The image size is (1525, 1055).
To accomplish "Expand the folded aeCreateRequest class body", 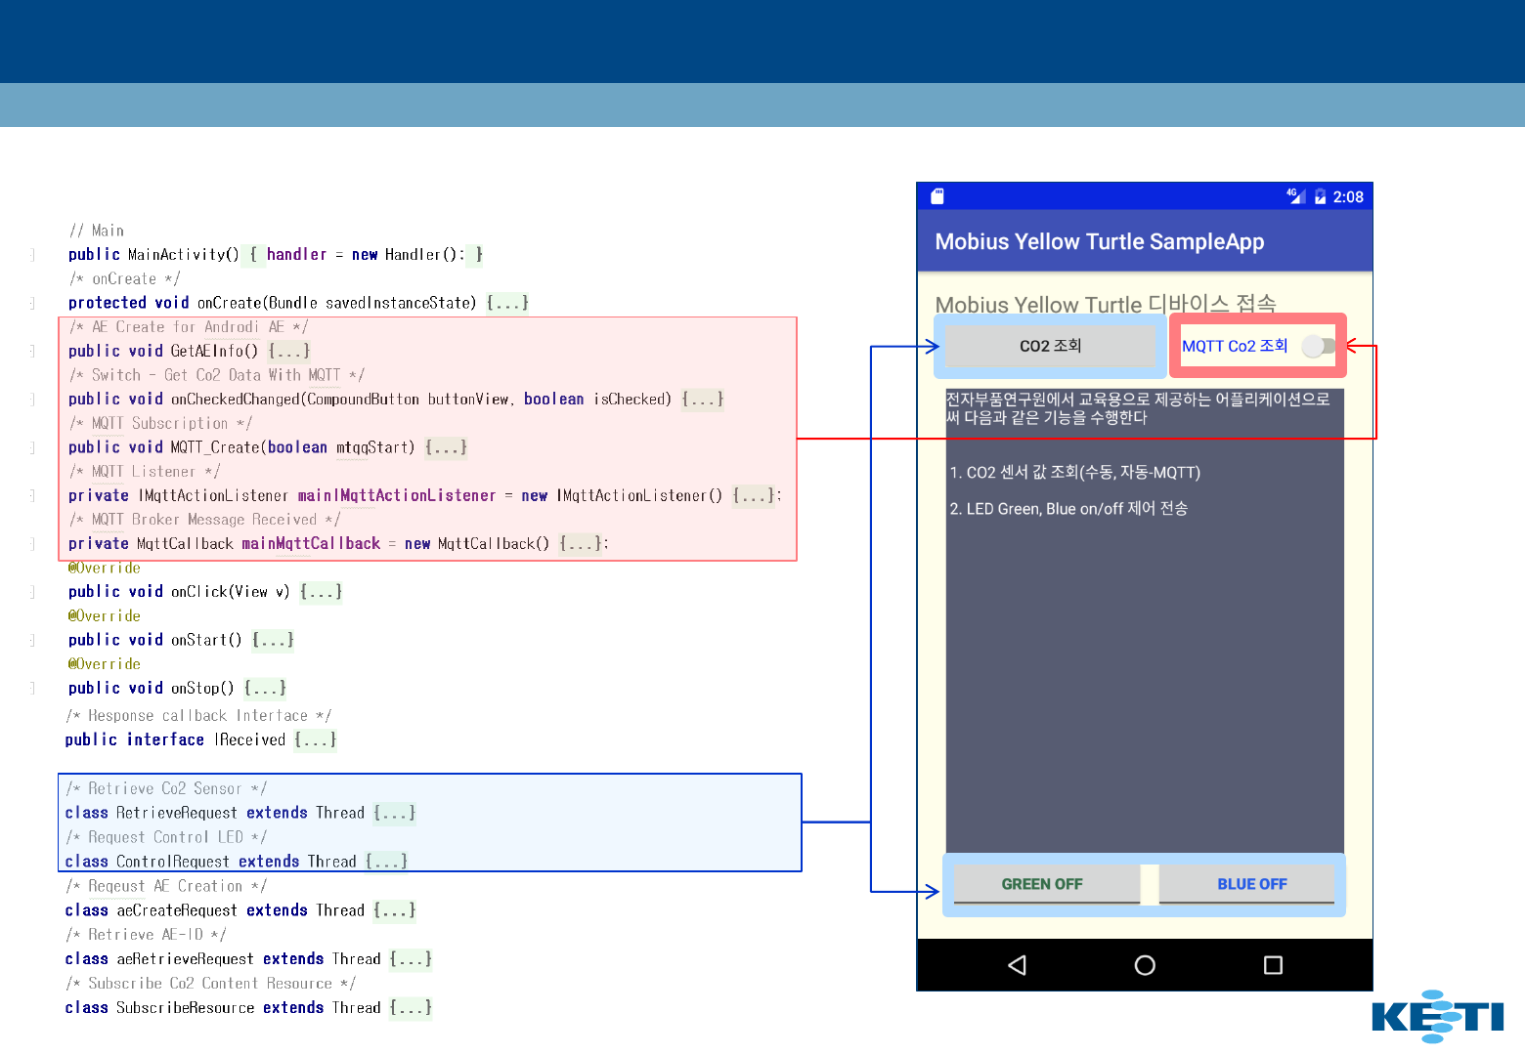I will 395,909.
